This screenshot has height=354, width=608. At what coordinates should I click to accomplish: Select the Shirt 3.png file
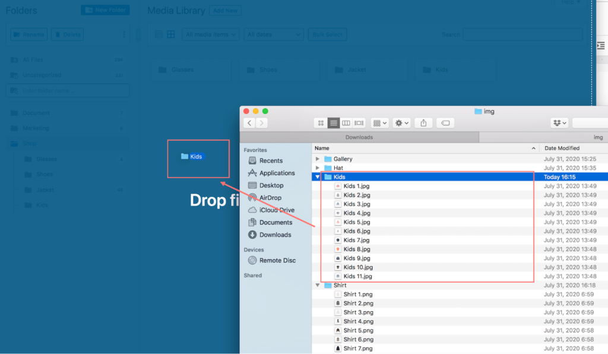coord(358,312)
